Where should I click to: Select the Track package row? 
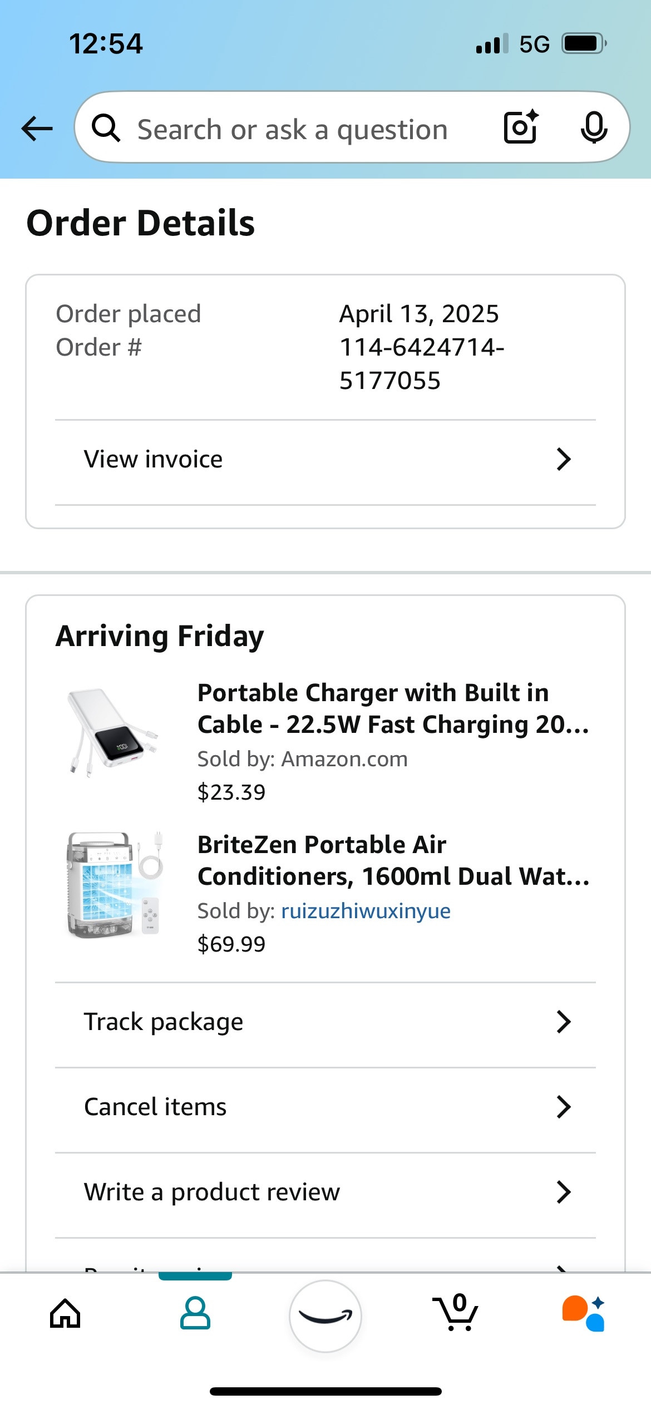[x=325, y=1022]
